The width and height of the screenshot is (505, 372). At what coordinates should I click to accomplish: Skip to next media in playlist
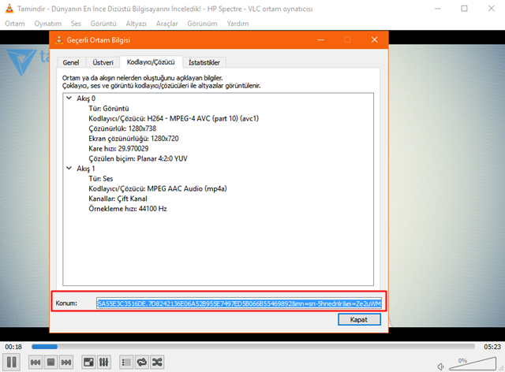tap(66, 363)
